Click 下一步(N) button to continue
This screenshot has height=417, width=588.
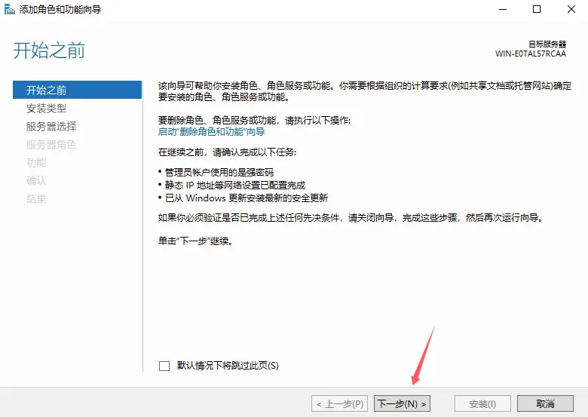click(x=402, y=404)
